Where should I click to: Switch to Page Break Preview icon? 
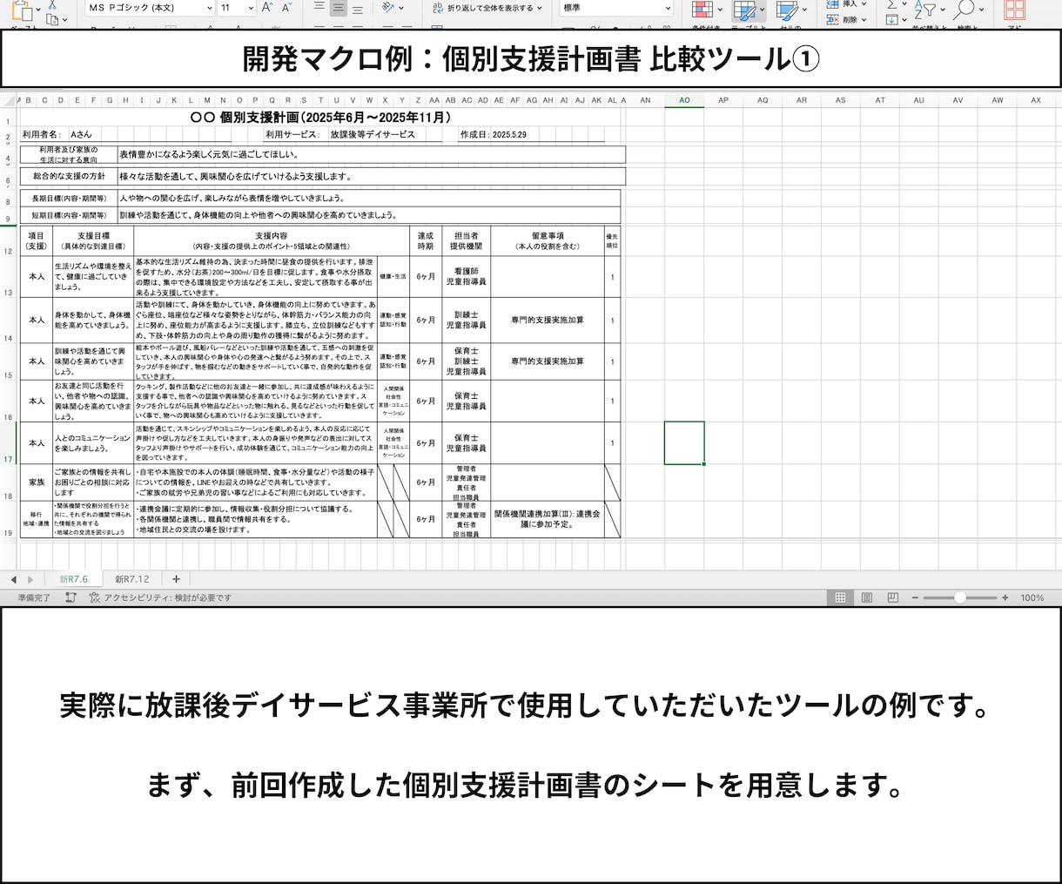click(893, 597)
